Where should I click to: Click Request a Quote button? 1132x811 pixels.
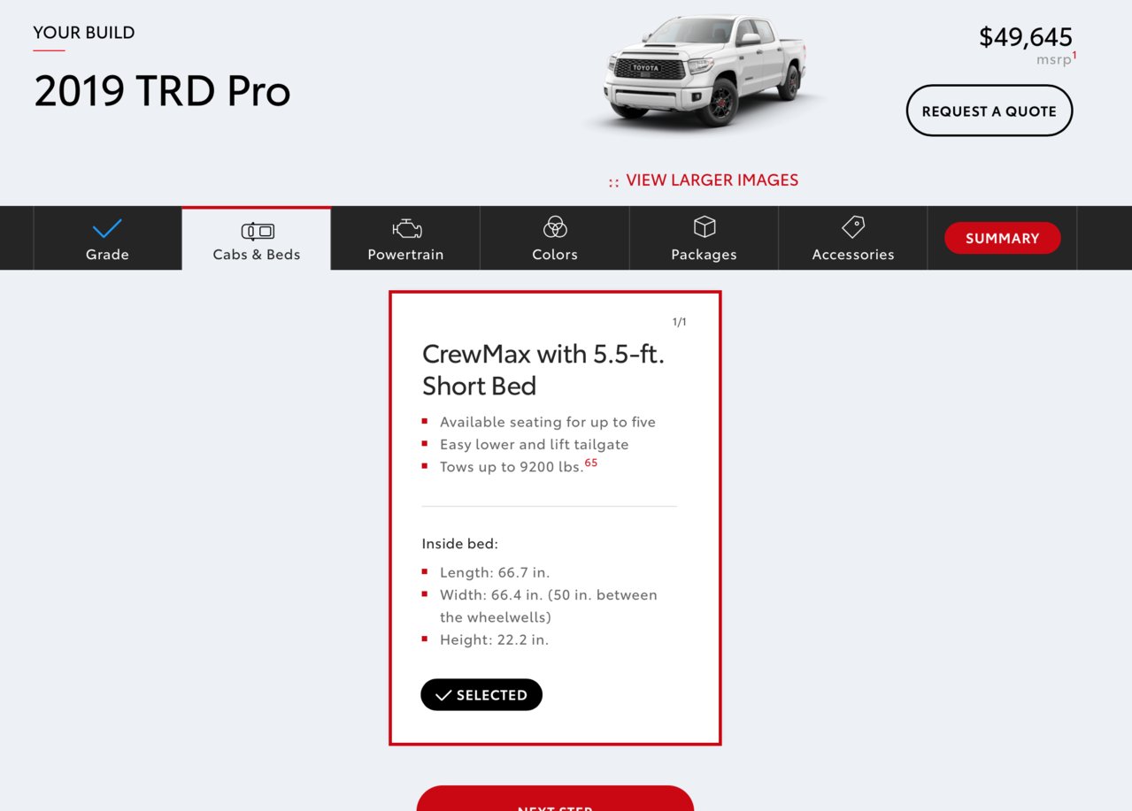click(989, 111)
